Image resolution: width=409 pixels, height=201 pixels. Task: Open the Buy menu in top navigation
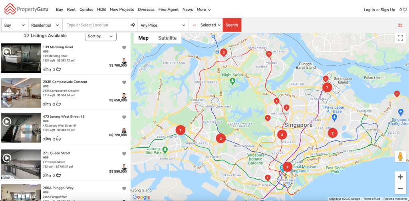coord(60,10)
